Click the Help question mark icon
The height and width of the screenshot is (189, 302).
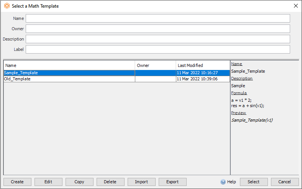coord(223,182)
